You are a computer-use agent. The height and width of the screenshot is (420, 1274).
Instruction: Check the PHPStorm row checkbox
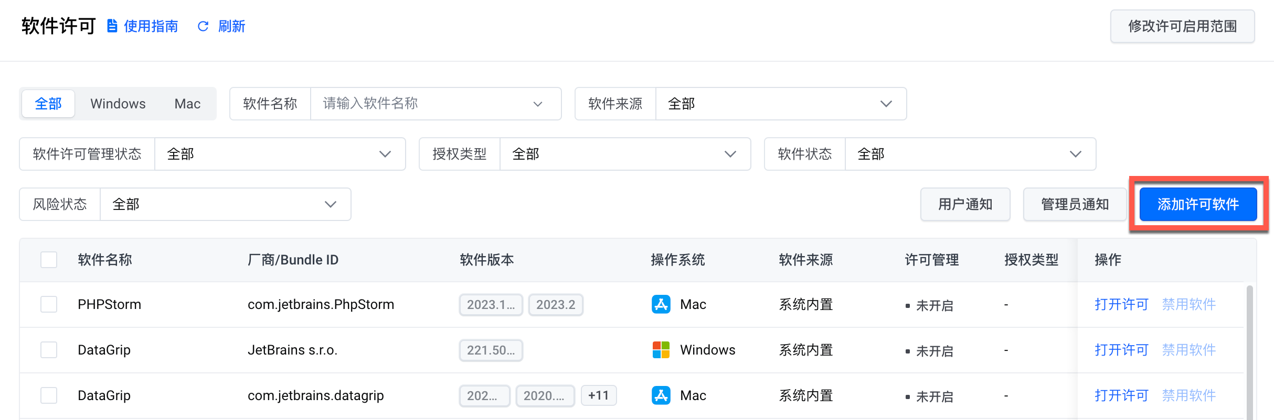[x=49, y=304]
